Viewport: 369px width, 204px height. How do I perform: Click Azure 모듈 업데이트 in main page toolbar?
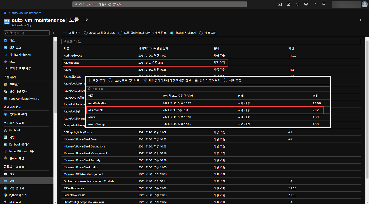pos(99,33)
